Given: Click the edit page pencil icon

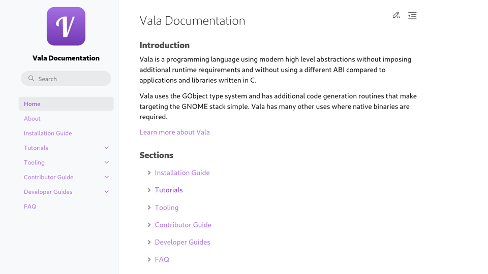Looking at the screenshot, I should [x=396, y=16].
